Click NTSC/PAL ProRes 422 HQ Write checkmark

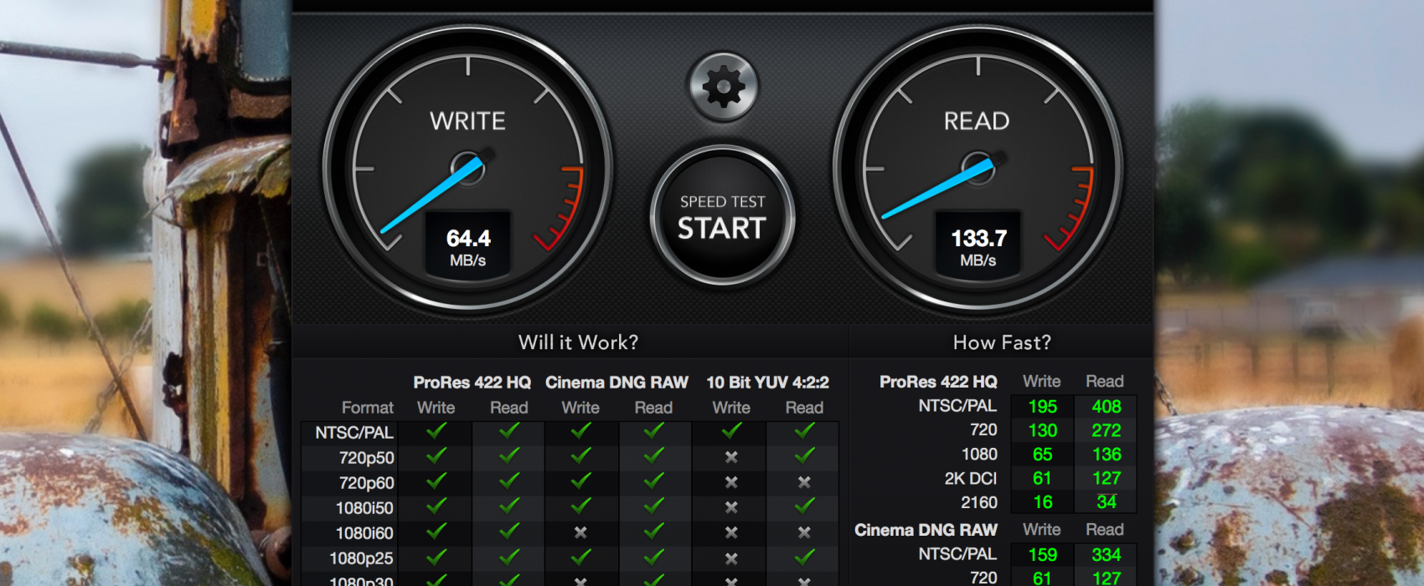pyautogui.click(x=436, y=431)
